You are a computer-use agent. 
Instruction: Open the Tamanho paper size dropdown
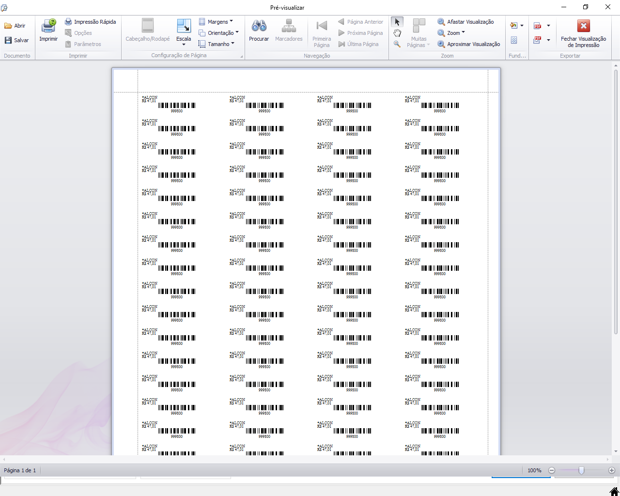pos(217,44)
